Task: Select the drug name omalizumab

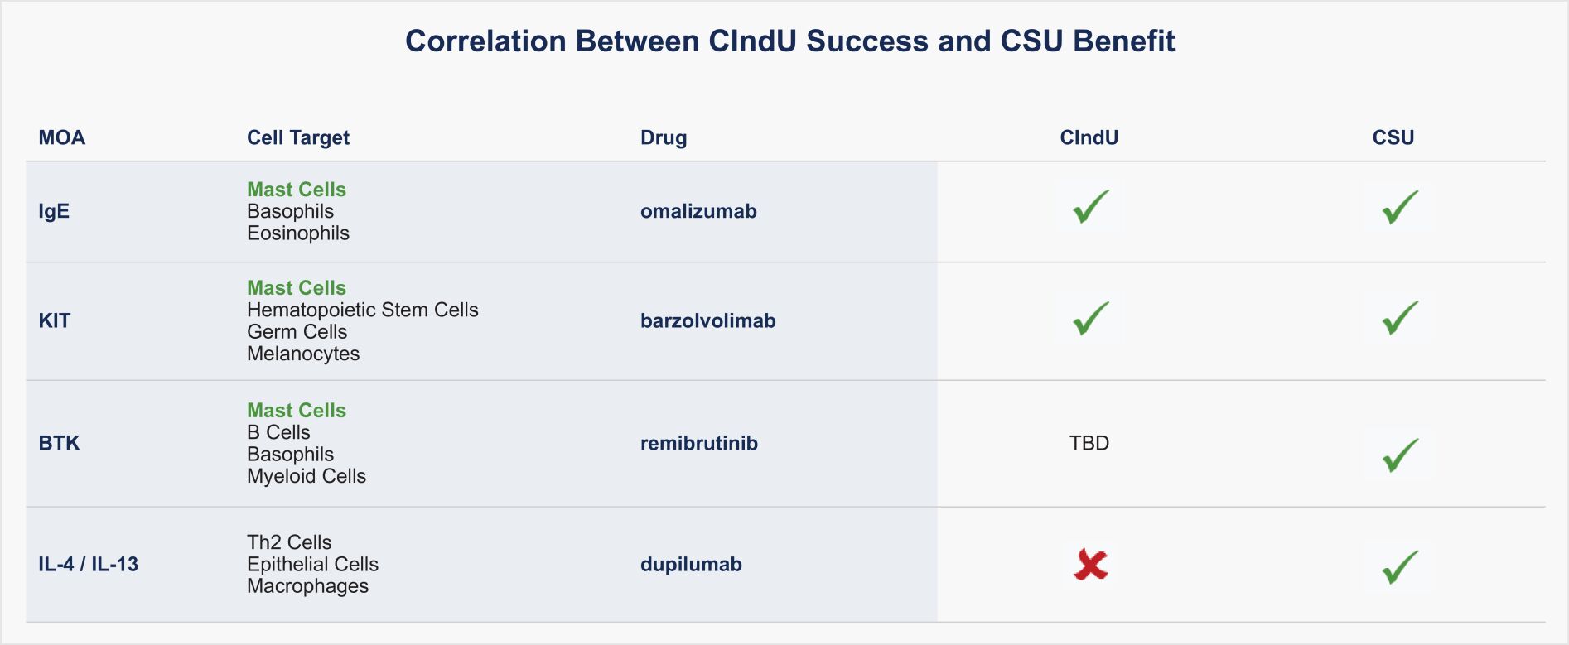Action: 698,211
